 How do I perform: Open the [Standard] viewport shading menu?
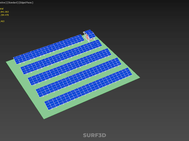pos(13,3)
